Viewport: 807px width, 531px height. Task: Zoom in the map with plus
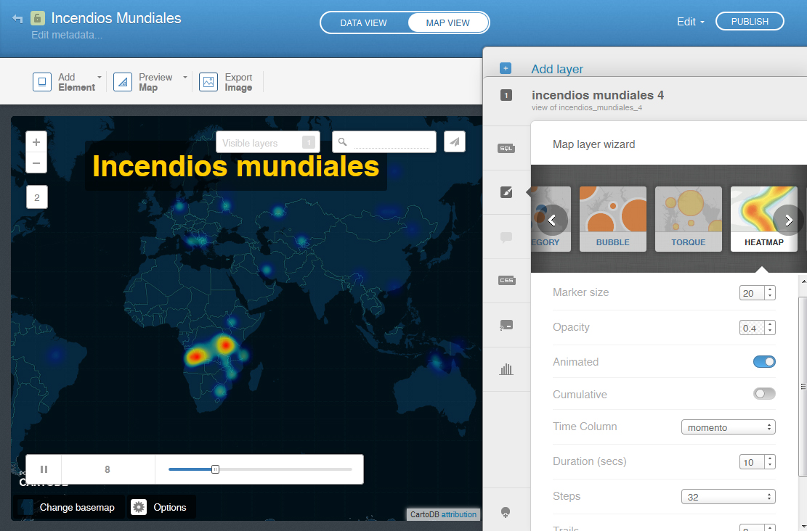36,142
